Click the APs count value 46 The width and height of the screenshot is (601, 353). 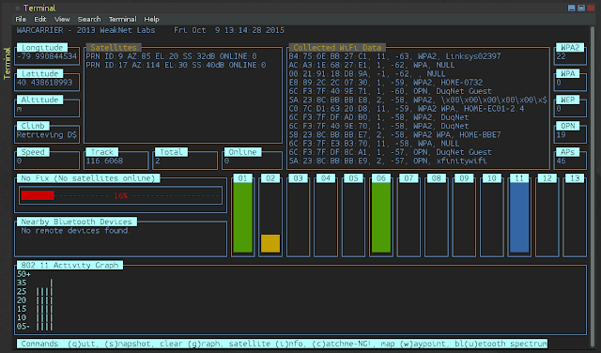(x=562, y=161)
